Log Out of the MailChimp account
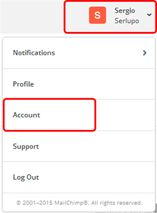157x213 pixels. point(79,177)
